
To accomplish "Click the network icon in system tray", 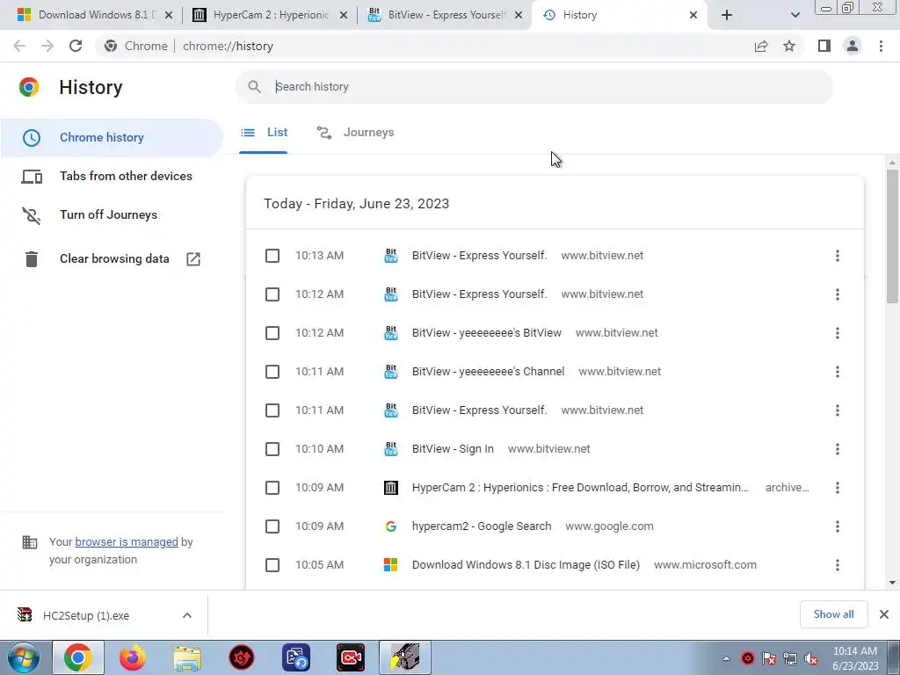I will point(790,659).
